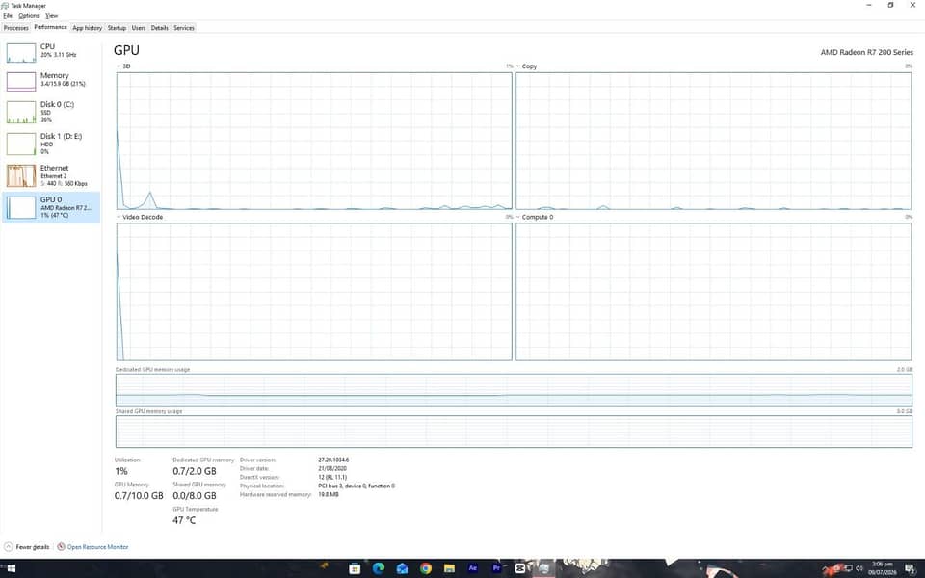This screenshot has height=578, width=925.
Task: Click the Dedicated GPU memory value 0.7/2.0 GB
Action: tap(195, 471)
